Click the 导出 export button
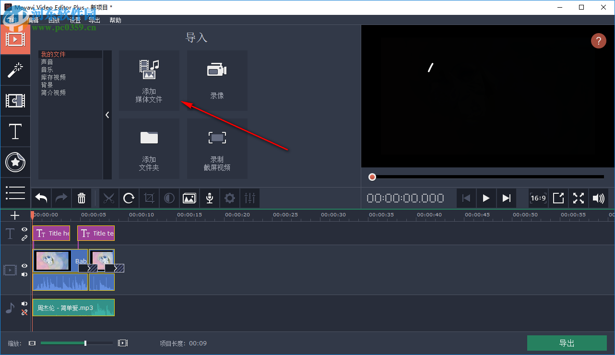 click(567, 343)
